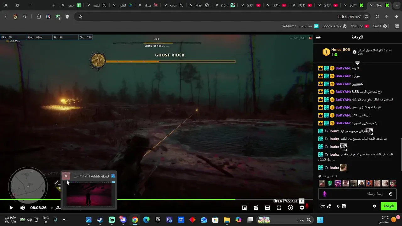
Task: Collapse the chat panel with arrow icon
Action: [x=318, y=37]
